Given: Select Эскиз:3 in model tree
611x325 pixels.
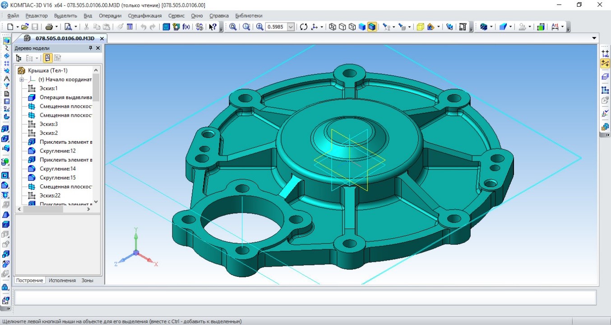Looking at the screenshot, I should click(x=49, y=124).
